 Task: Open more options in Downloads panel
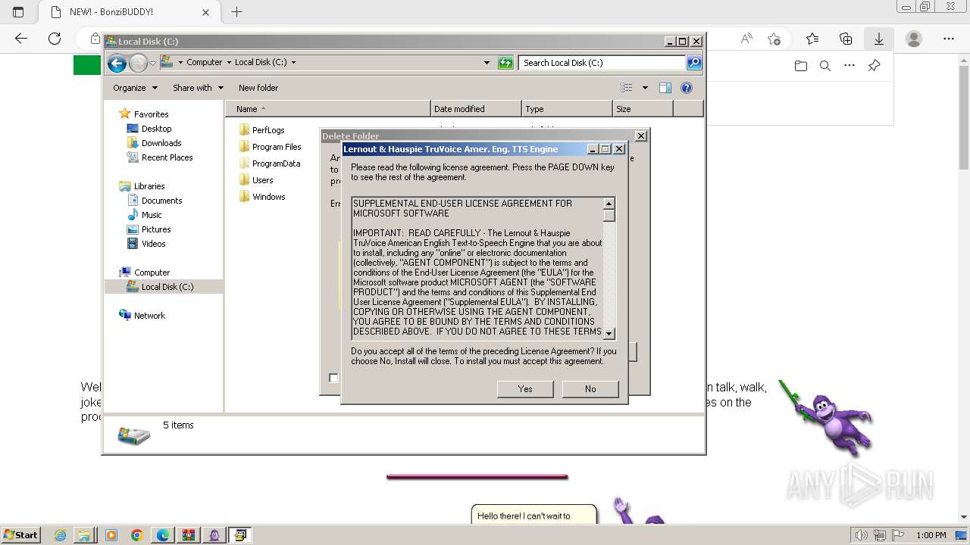coord(850,66)
